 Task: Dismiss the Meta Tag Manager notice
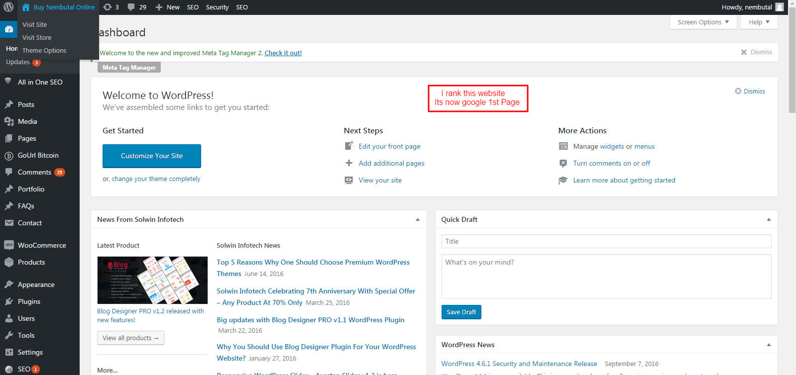756,52
